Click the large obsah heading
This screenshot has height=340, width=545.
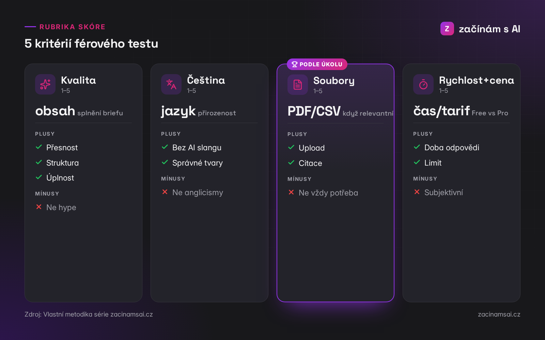point(55,111)
